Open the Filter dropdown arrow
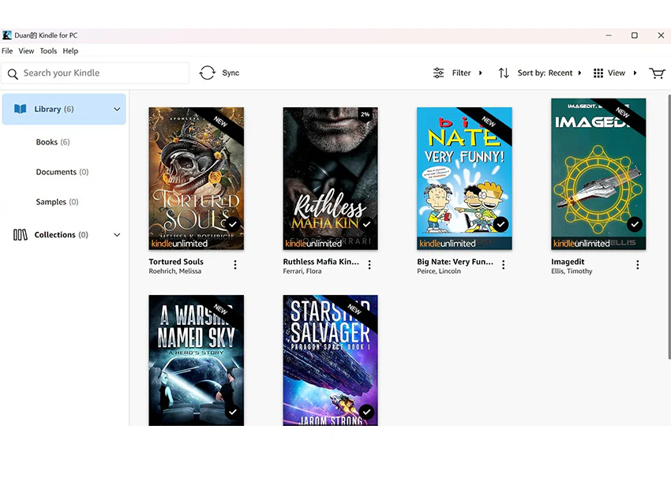The width and height of the screenshot is (671, 478). click(x=481, y=73)
